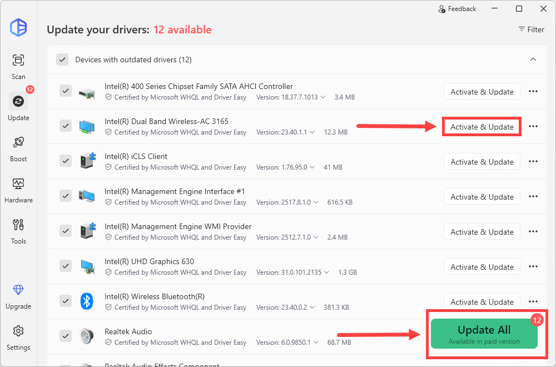Open the Tools section
This screenshot has height=367, width=556.
tap(18, 231)
